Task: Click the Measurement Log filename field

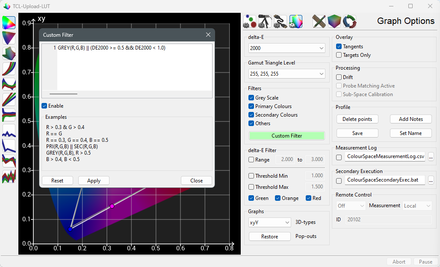Action: 385,157
